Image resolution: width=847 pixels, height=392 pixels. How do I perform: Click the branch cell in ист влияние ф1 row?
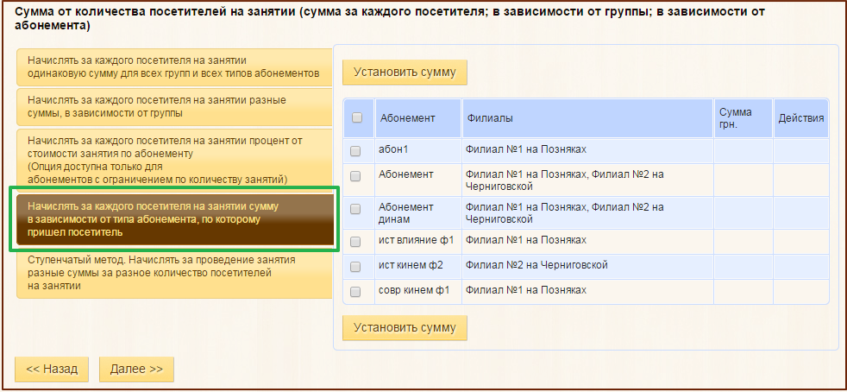pos(587,242)
